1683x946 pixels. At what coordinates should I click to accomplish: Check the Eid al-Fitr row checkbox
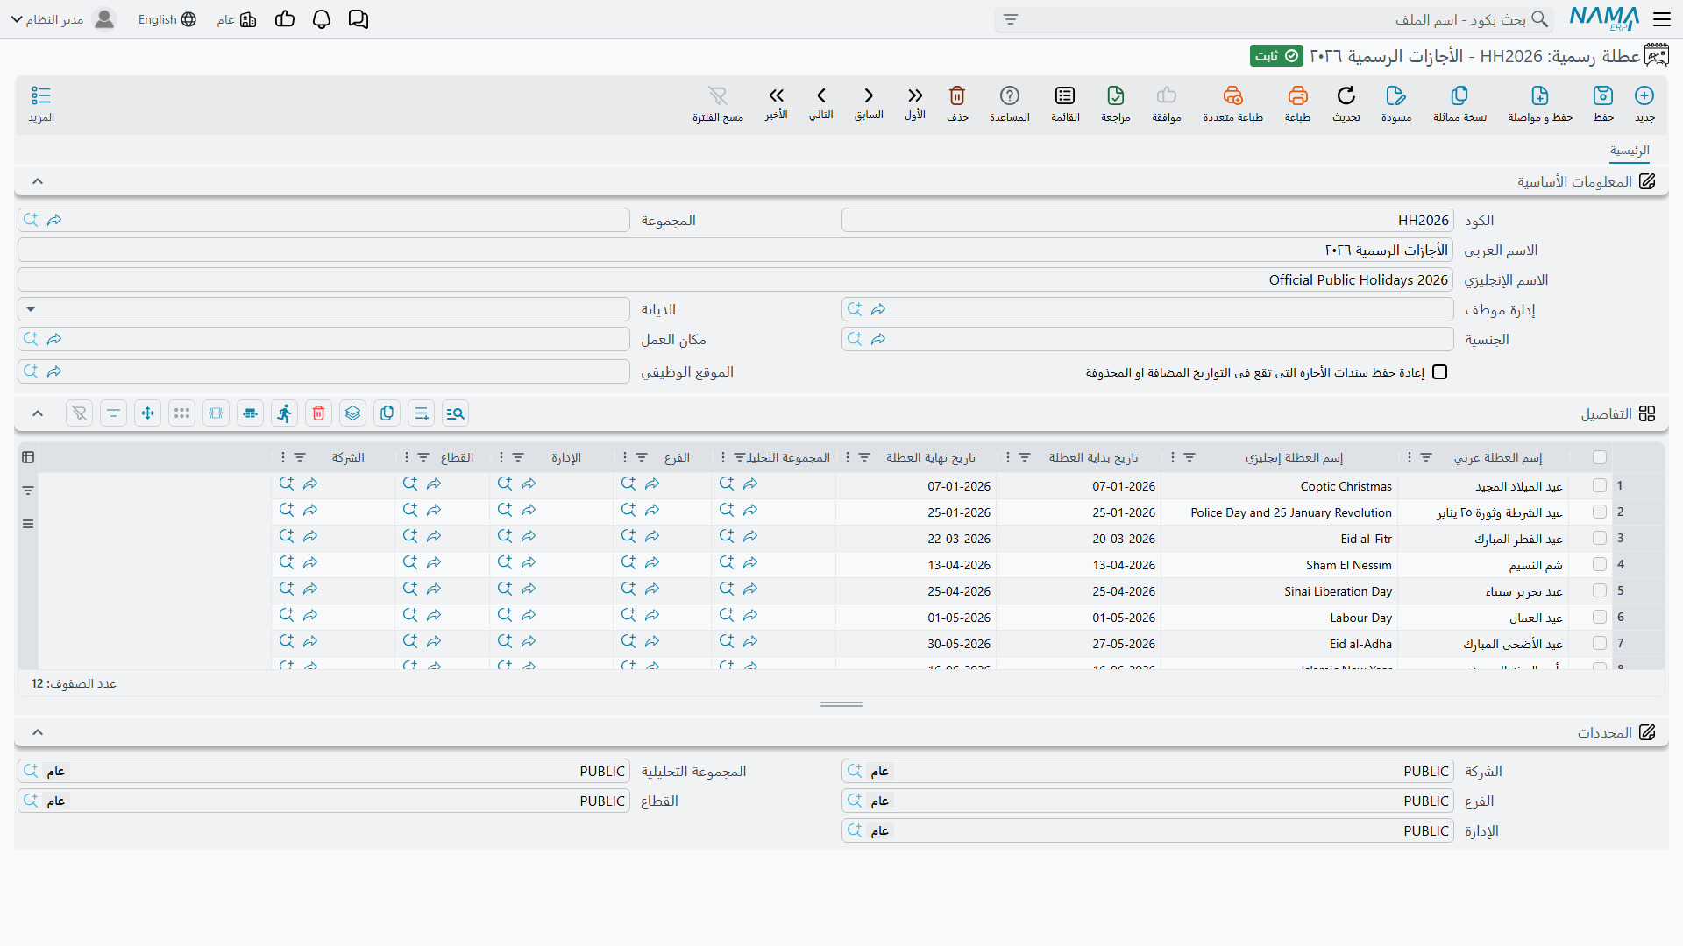(1600, 538)
